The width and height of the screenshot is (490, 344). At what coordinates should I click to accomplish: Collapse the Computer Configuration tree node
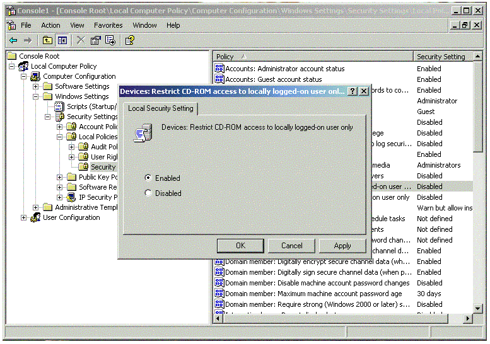click(24, 76)
